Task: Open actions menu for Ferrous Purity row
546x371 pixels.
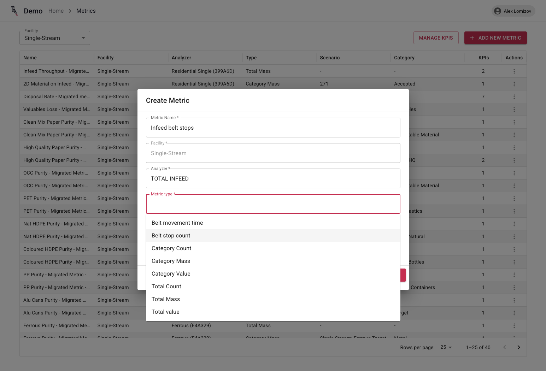Action: coord(514,325)
